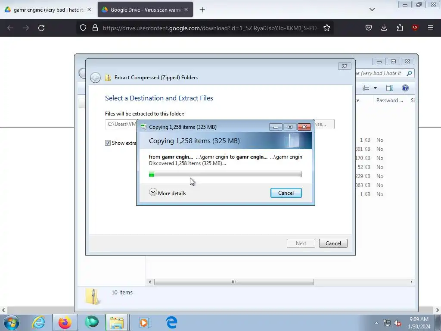441x331 pixels.
Task: Change Explorer view icon
Action: [366, 88]
